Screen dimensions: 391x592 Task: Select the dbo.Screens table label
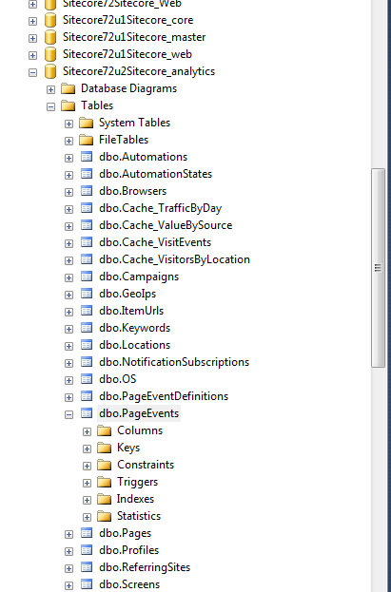click(x=129, y=584)
